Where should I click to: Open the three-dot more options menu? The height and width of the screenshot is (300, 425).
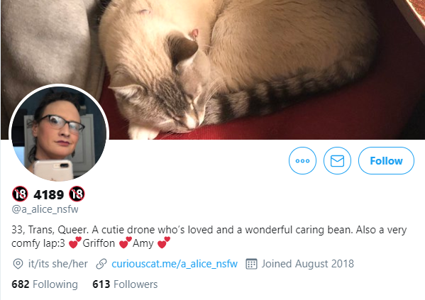302,161
